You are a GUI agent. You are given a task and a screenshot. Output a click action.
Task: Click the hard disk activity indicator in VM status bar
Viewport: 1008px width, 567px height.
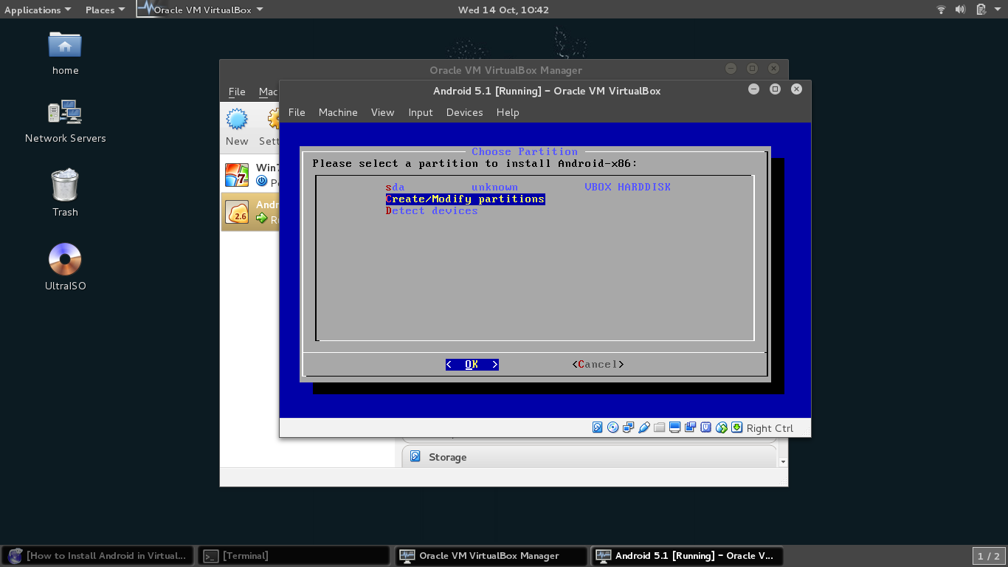click(598, 427)
